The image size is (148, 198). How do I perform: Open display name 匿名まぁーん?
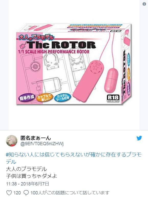point(36,138)
